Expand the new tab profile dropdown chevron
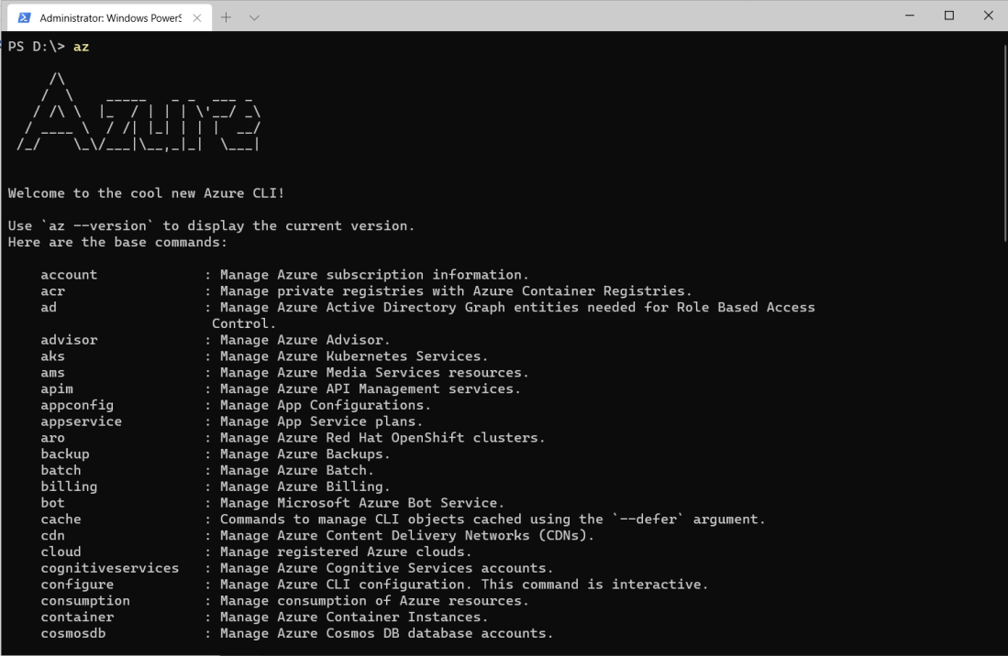This screenshot has width=1008, height=656. pyautogui.click(x=254, y=17)
